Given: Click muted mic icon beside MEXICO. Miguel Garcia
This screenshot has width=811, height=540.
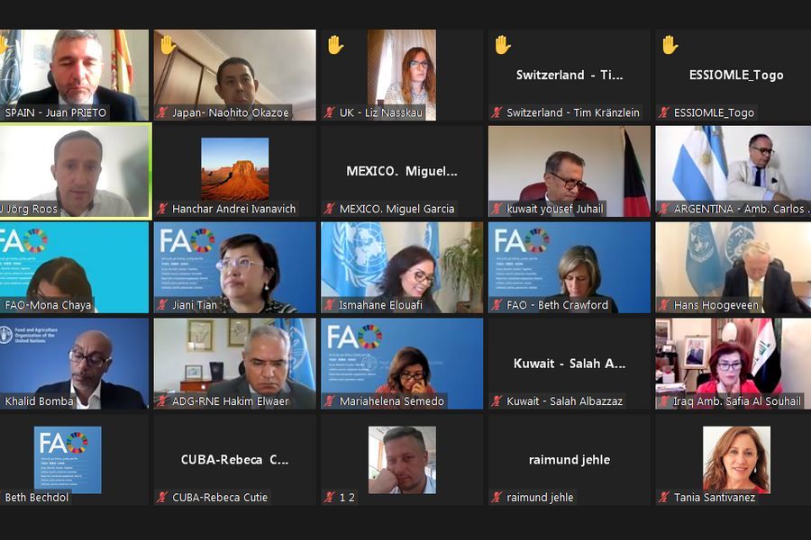Looking at the screenshot, I should click(x=330, y=209).
